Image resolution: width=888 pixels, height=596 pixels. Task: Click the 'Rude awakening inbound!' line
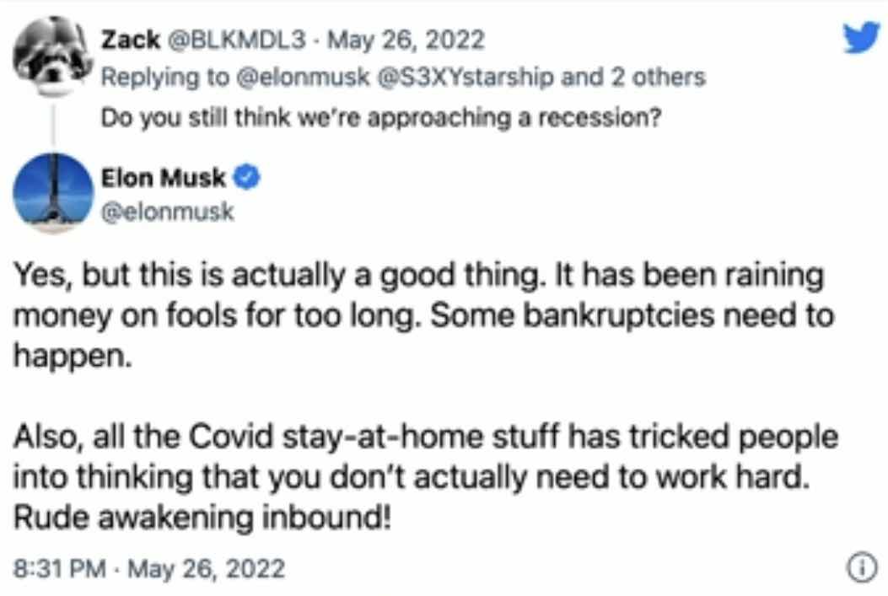tap(202, 518)
